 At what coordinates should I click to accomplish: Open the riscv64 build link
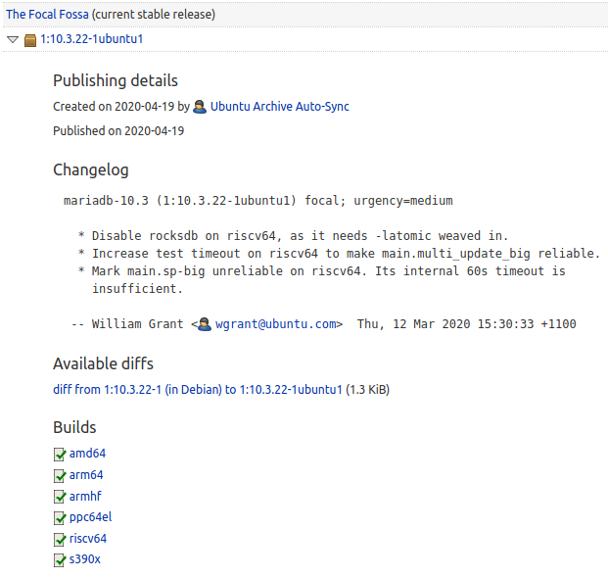pyautogui.click(x=88, y=539)
